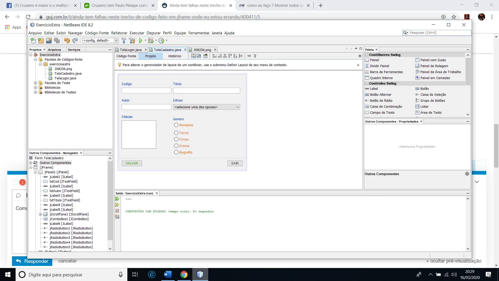Select the Biografia radio button
Viewport: 499px width, 281px height.
(176, 152)
